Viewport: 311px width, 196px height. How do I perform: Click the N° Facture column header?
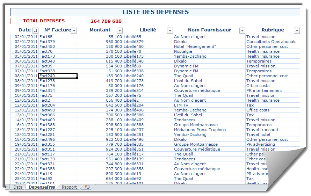58,30
